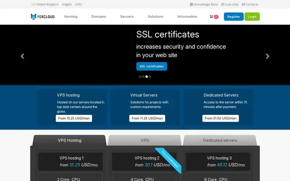Open the USD currency selector
Screen dimensions: 290x181
tap(78, 5)
